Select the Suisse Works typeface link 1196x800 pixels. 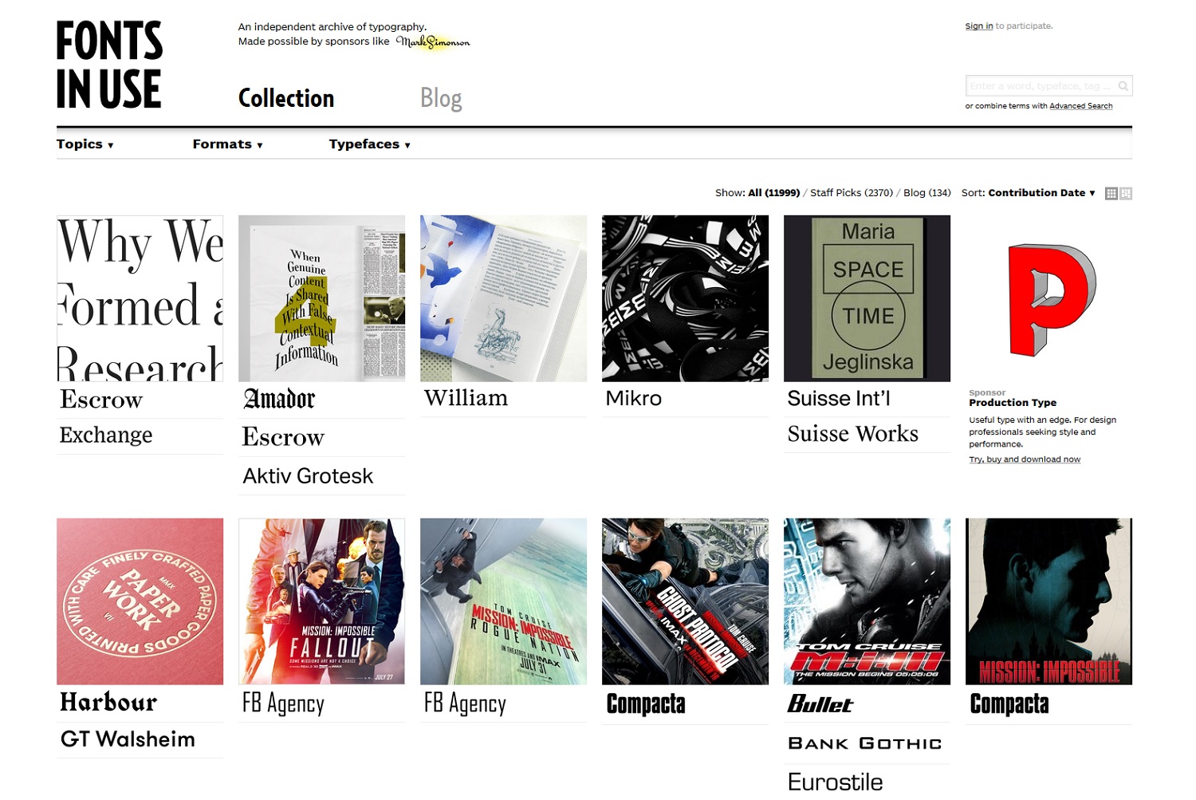(852, 434)
